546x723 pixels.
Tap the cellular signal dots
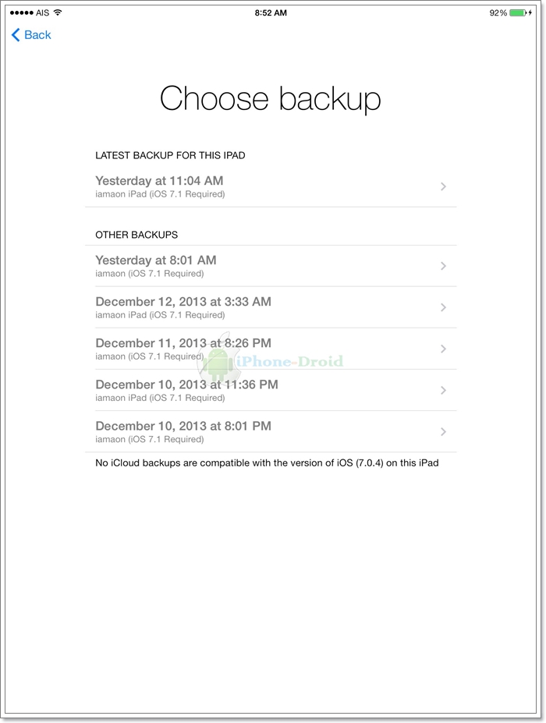point(22,13)
